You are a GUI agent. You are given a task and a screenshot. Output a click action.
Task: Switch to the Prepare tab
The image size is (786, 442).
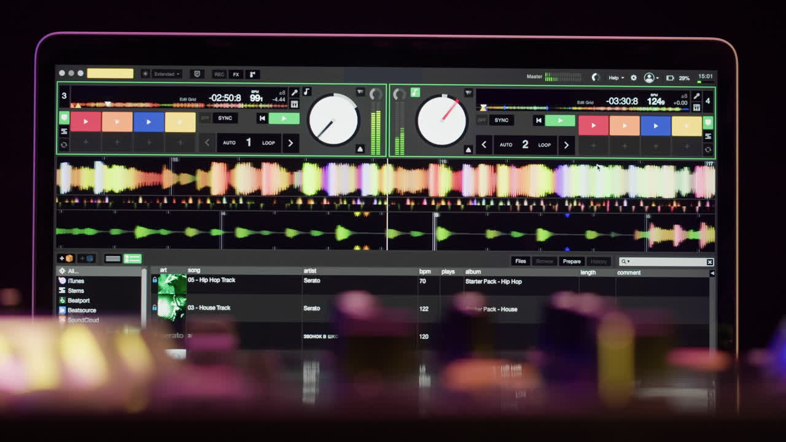click(571, 261)
